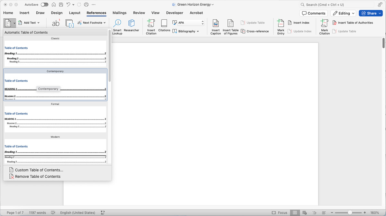Insert a Table of Figures
Viewport: 386px width, 216px height.
pos(230,26)
